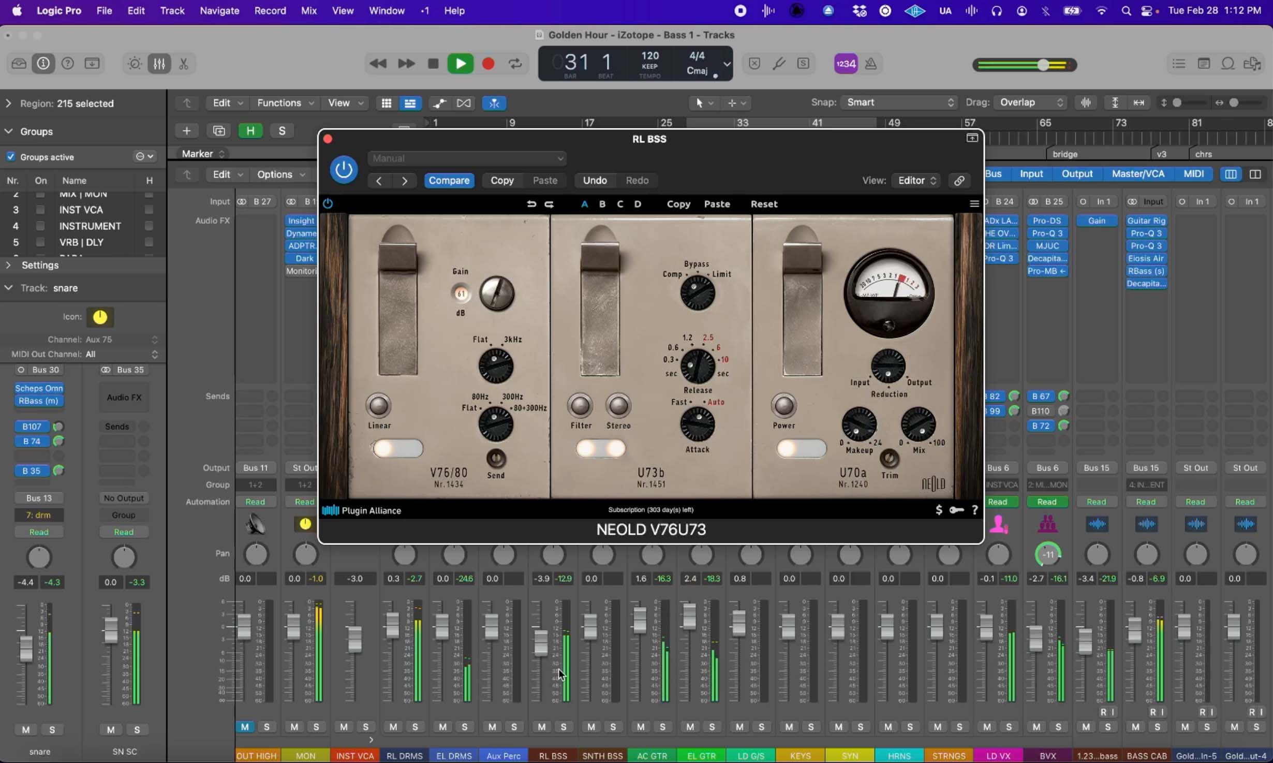Open the Smart Controls dial icon
This screenshot has height=763, width=1273.
pos(135,64)
